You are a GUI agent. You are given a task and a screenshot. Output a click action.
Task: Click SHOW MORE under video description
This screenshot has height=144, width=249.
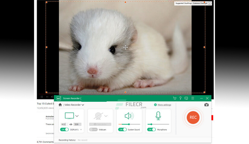50,134
